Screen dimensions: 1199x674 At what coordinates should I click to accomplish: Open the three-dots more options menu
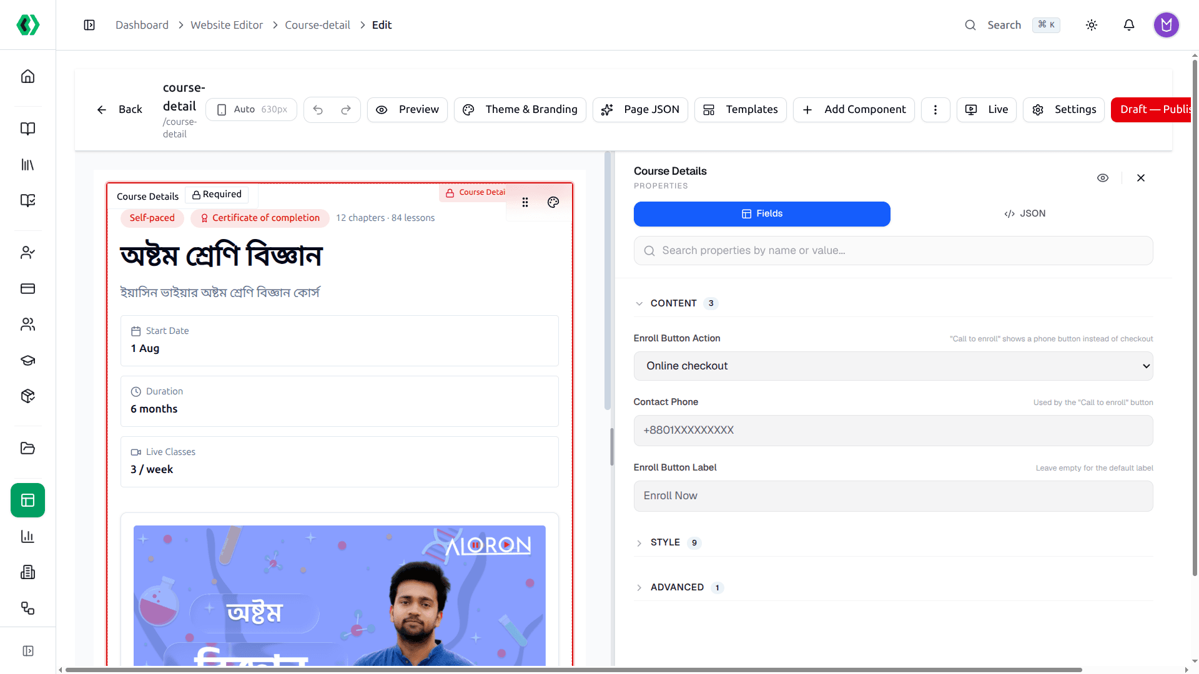point(935,110)
